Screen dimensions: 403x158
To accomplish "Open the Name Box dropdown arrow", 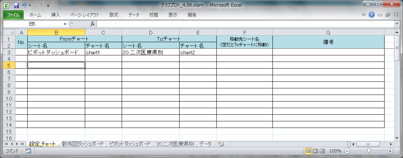I will (65, 24).
